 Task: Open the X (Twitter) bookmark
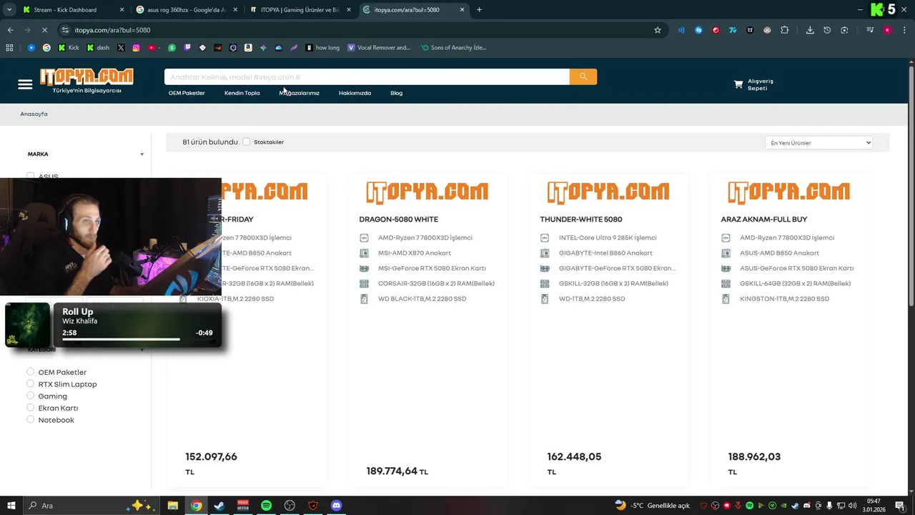tap(121, 48)
